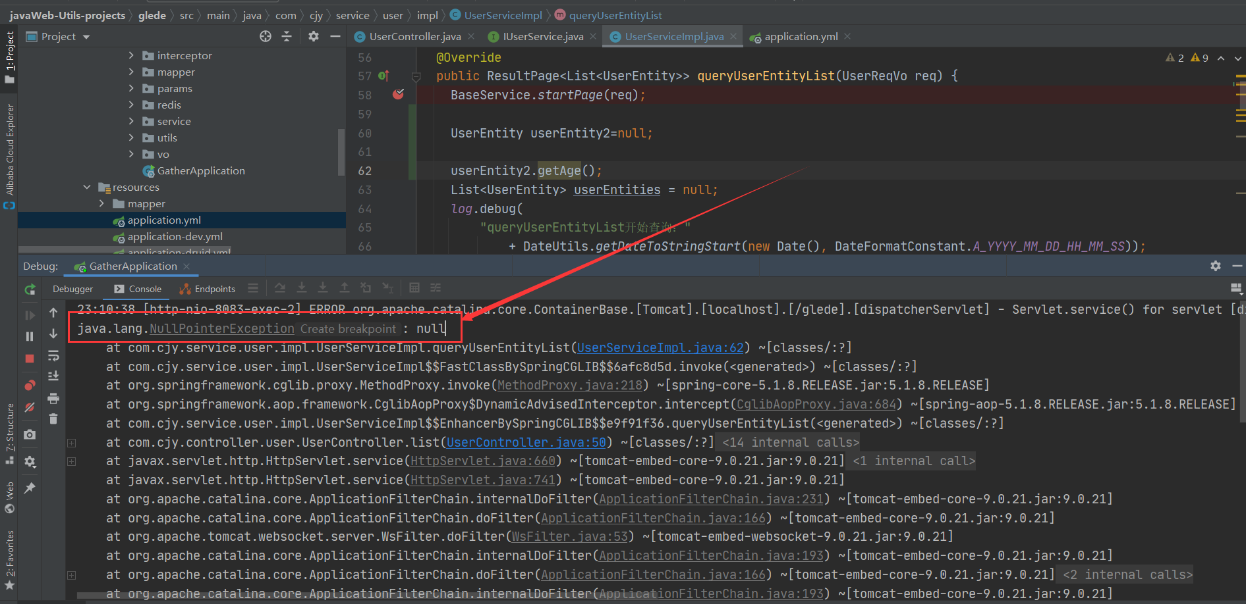The image size is (1246, 604).
Task: Close GatherApplication debug tab
Action: (x=186, y=266)
